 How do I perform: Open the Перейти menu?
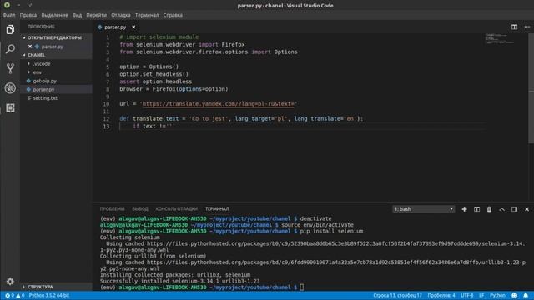point(97,15)
